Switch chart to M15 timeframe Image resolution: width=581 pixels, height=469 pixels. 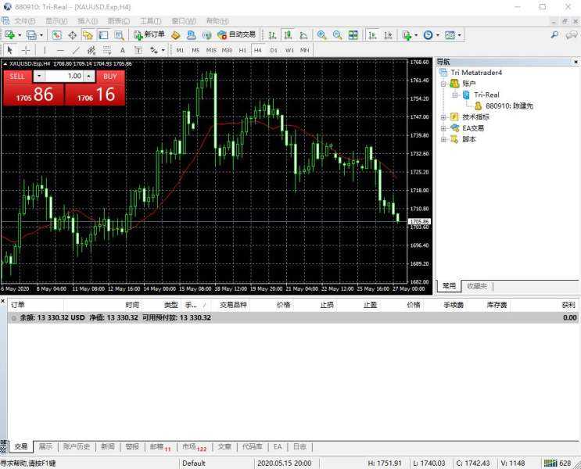click(211, 50)
